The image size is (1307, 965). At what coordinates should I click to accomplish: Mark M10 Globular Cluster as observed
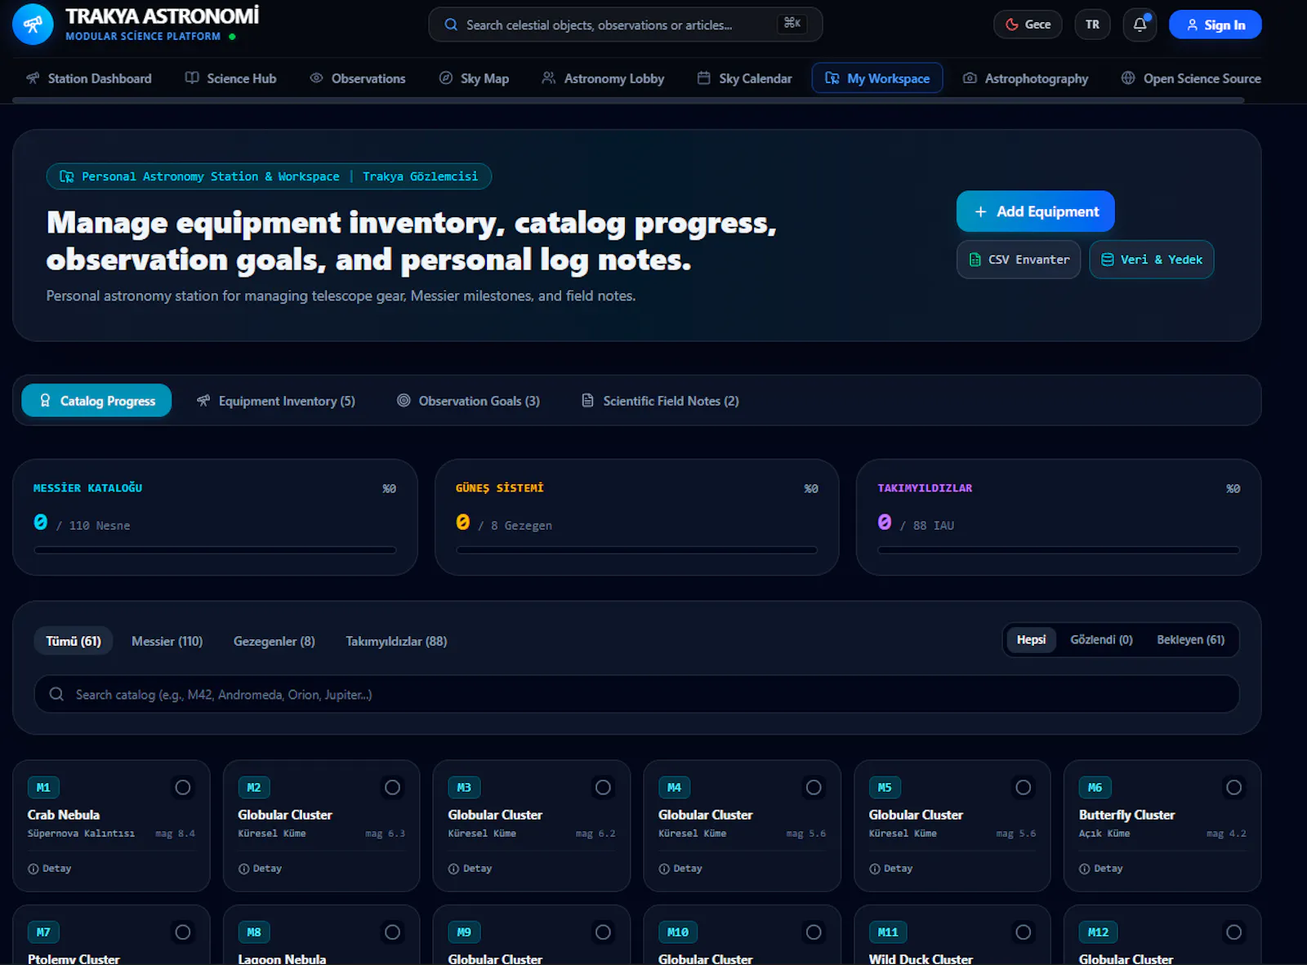[x=814, y=932]
